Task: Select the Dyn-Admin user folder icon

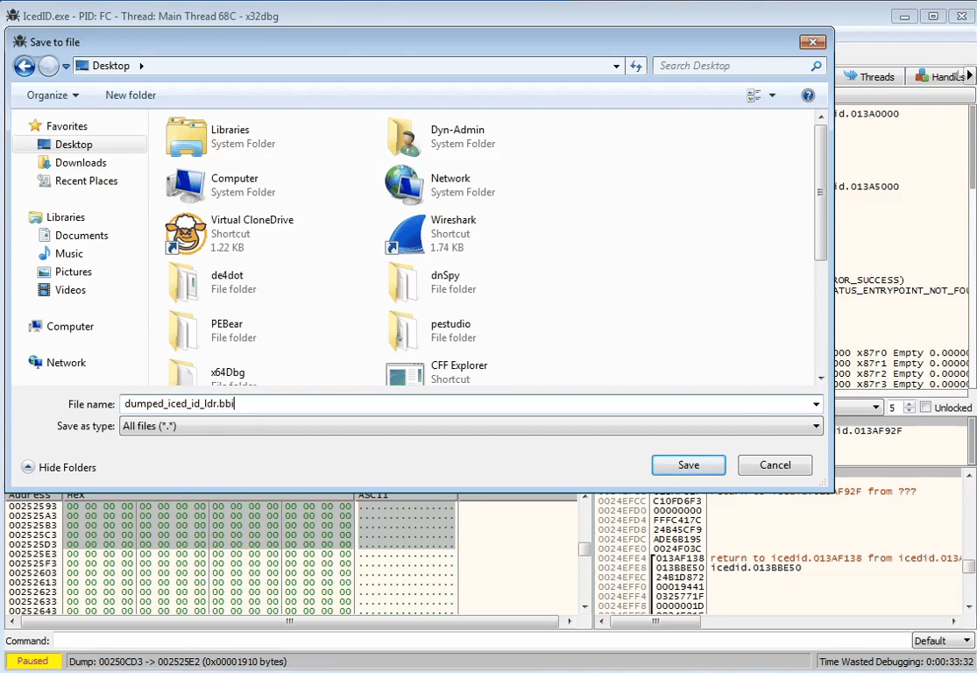Action: pyautogui.click(x=405, y=137)
